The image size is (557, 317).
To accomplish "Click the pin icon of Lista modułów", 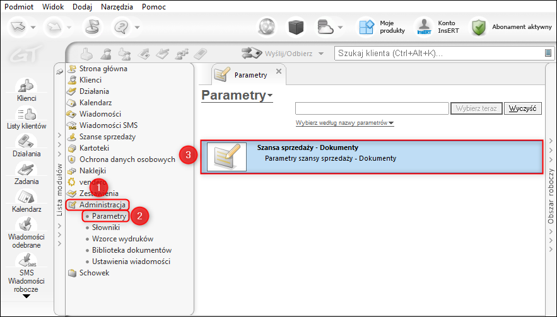I will [59, 72].
